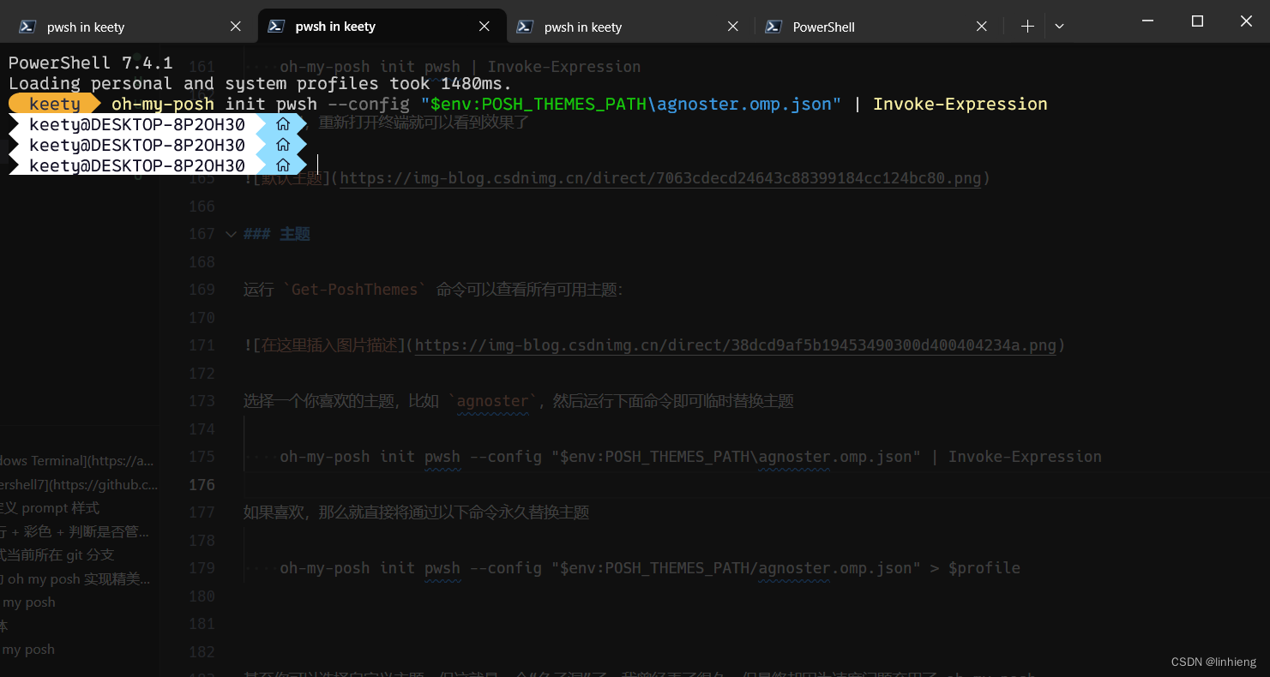Click line 175 oh-my-posh init command in editor
The image size is (1270, 677).
click(690, 457)
